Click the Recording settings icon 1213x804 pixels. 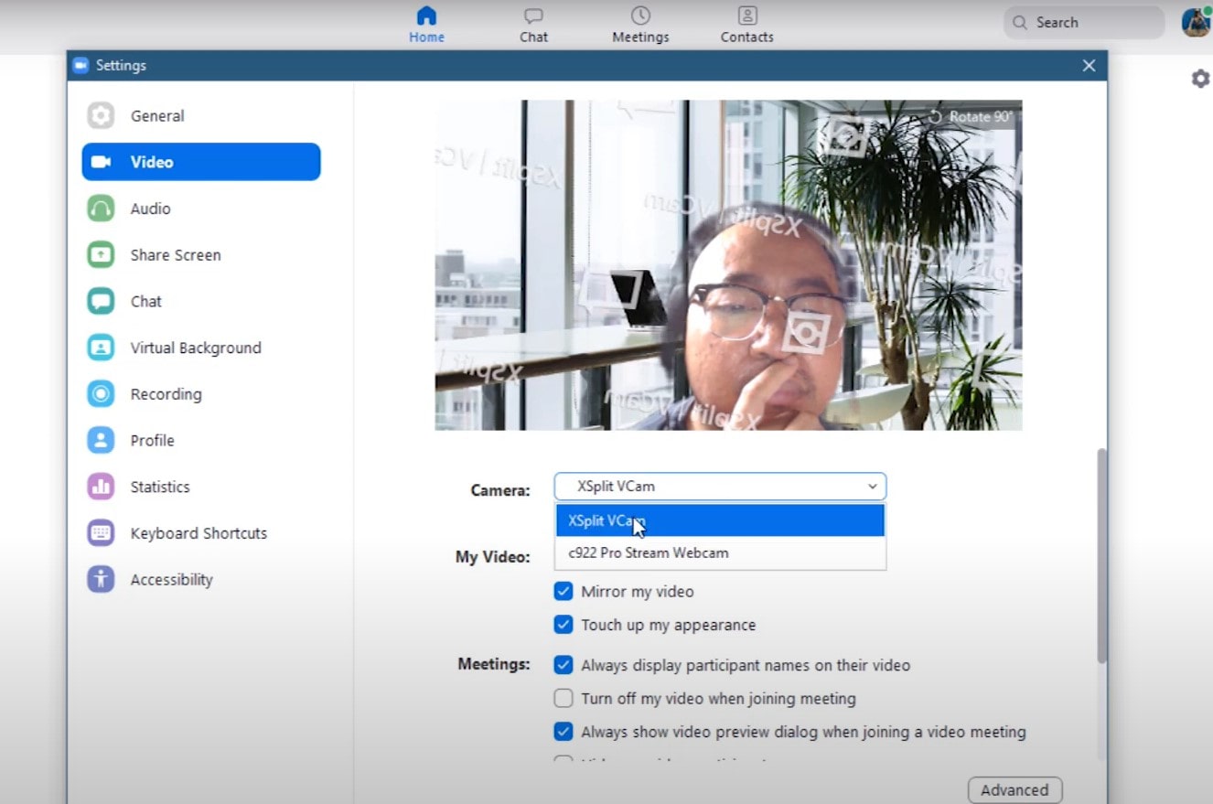tap(101, 394)
